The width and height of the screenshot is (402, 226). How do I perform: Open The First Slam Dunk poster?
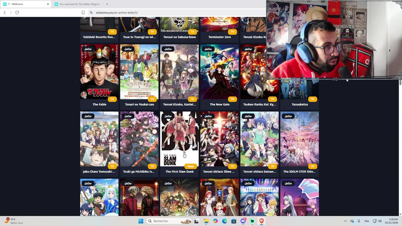179,139
